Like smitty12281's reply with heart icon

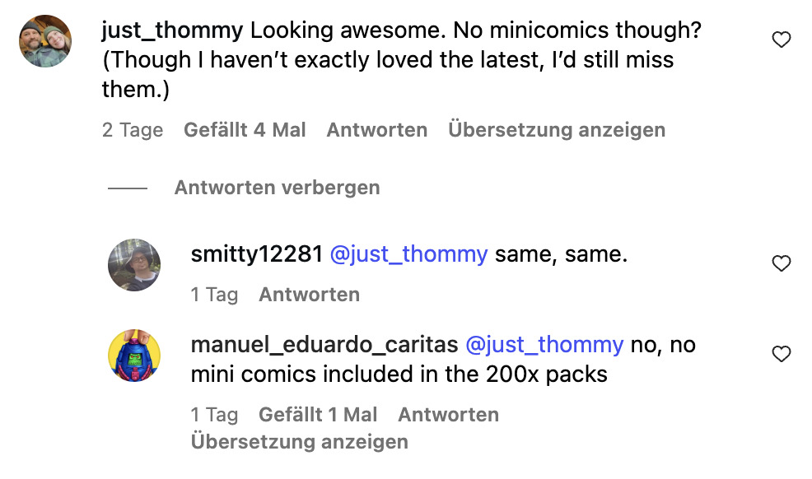pos(781,263)
